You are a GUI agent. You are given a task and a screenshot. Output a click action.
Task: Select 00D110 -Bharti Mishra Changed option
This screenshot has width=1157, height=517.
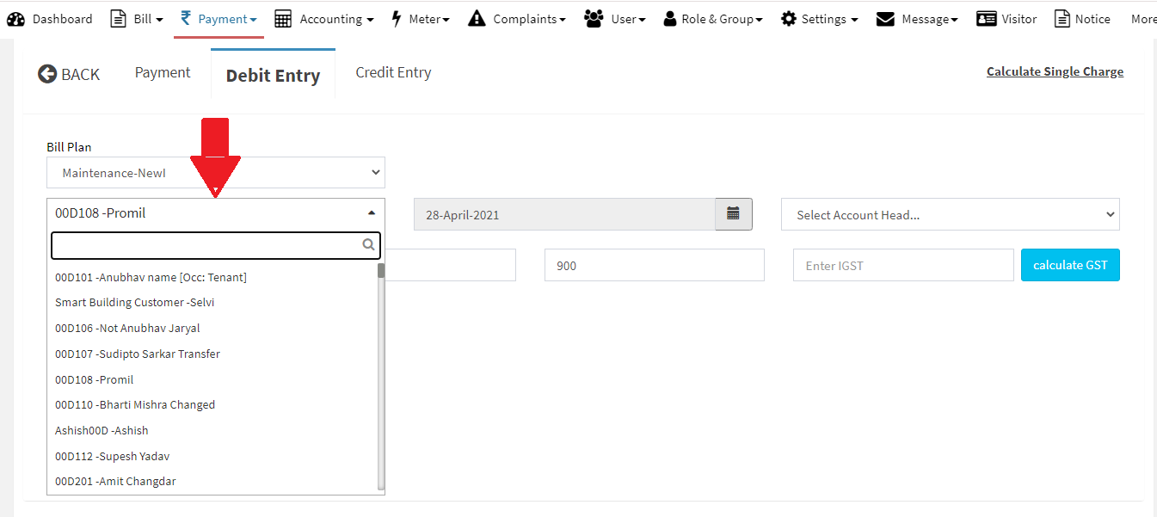[135, 405]
